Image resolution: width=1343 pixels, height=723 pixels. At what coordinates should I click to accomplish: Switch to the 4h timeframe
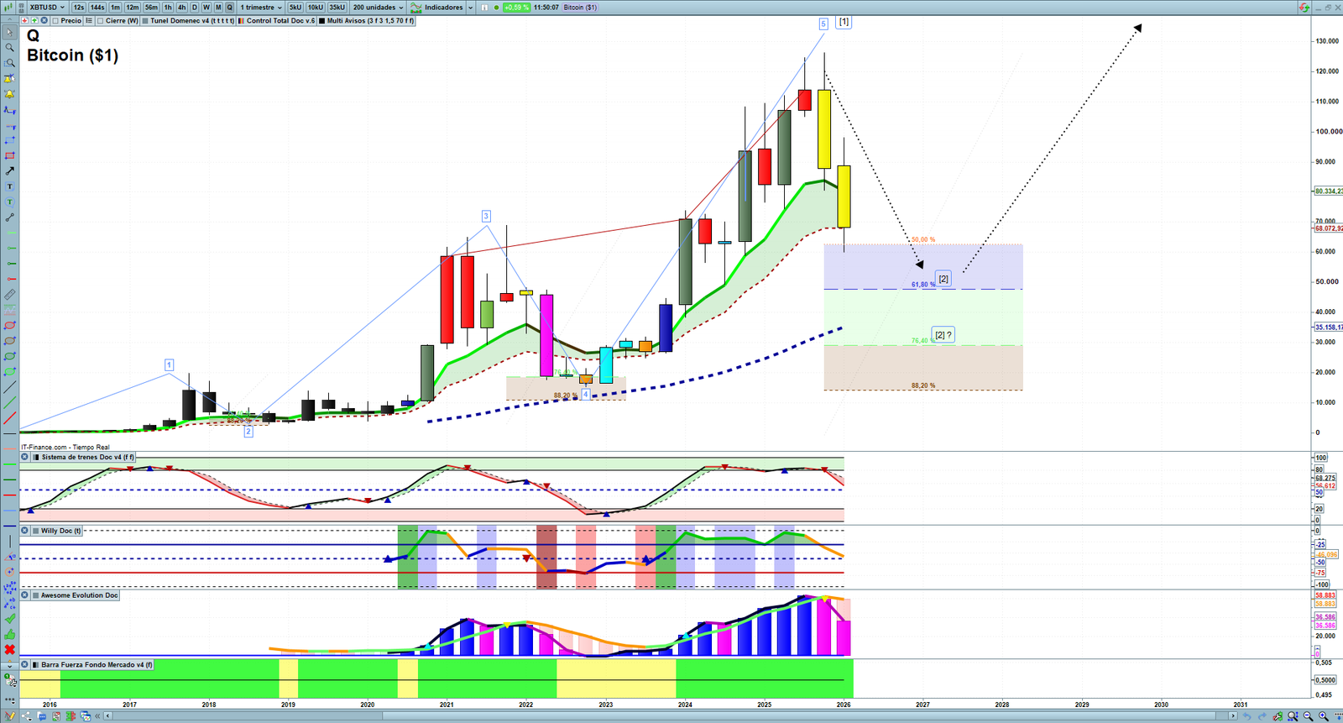181,8
